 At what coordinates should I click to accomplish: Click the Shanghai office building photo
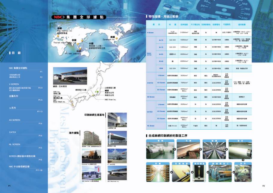click(91, 138)
